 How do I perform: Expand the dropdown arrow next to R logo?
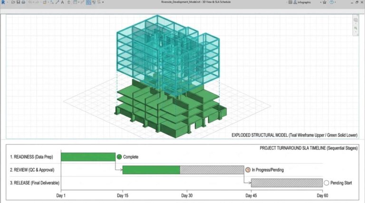point(8,2)
